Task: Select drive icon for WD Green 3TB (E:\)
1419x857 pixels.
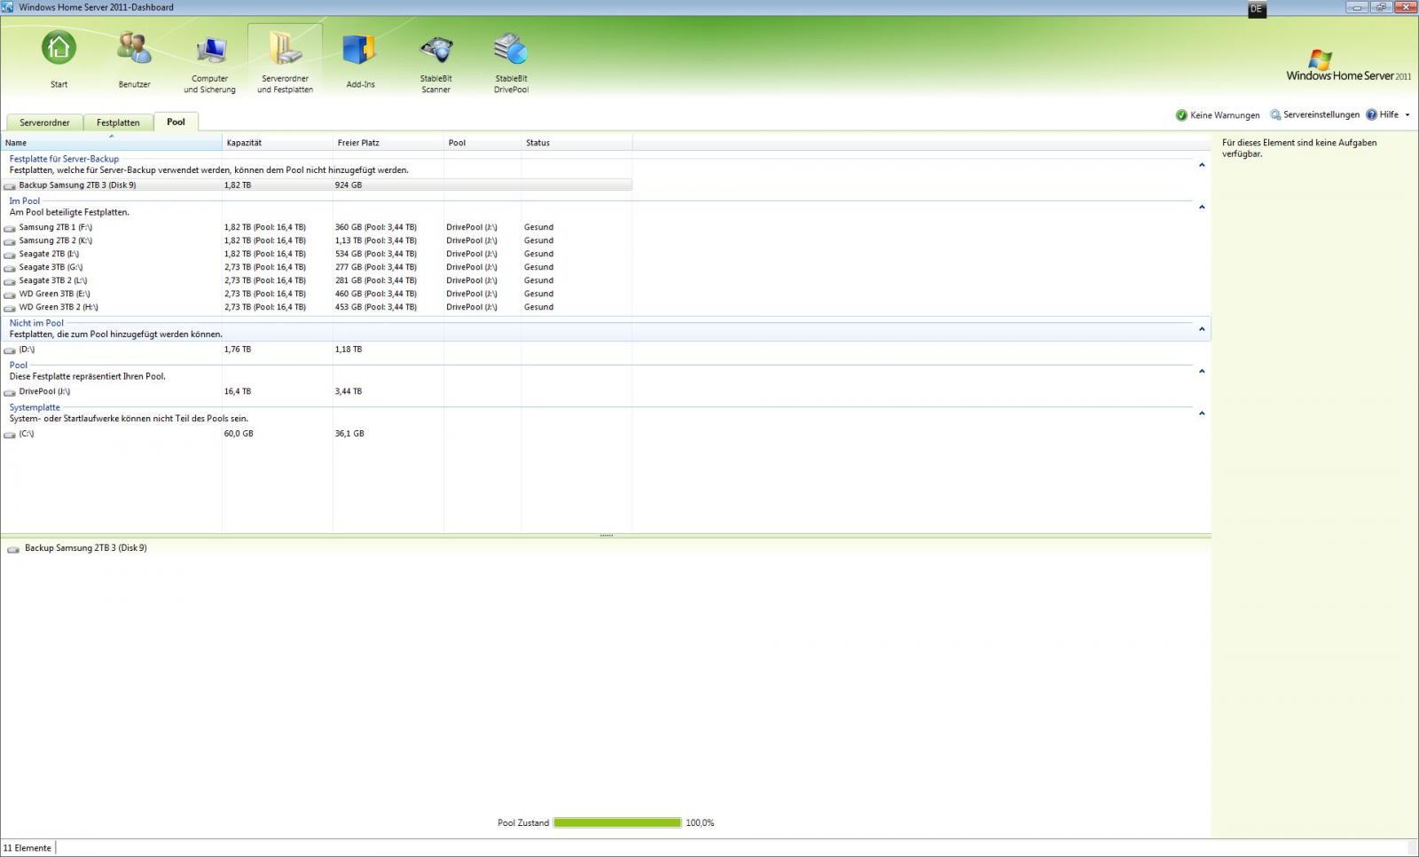Action: [x=10, y=295]
